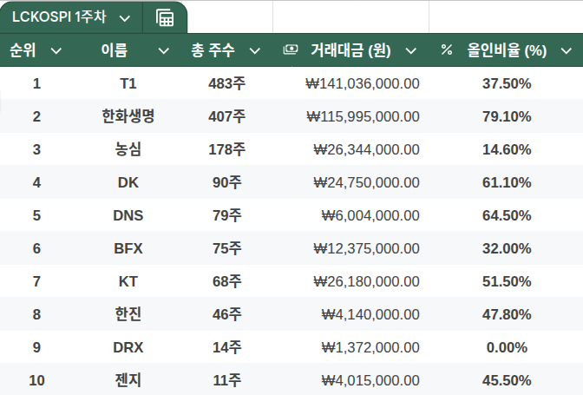Screen dimensions: 583x395
Task: Select the T1 name cell
Action: pos(128,83)
